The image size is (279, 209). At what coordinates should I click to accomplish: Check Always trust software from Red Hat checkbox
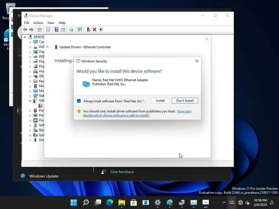(x=79, y=101)
